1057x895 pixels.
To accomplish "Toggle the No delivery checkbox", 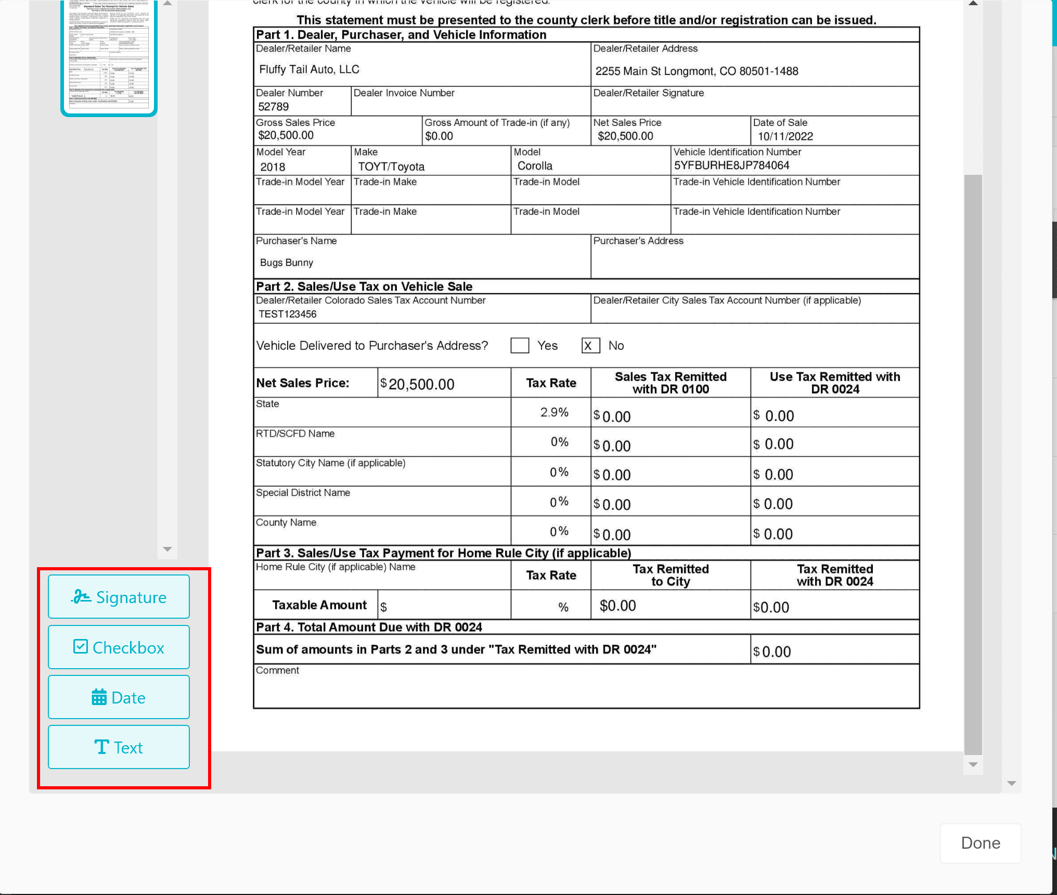I will [x=590, y=346].
